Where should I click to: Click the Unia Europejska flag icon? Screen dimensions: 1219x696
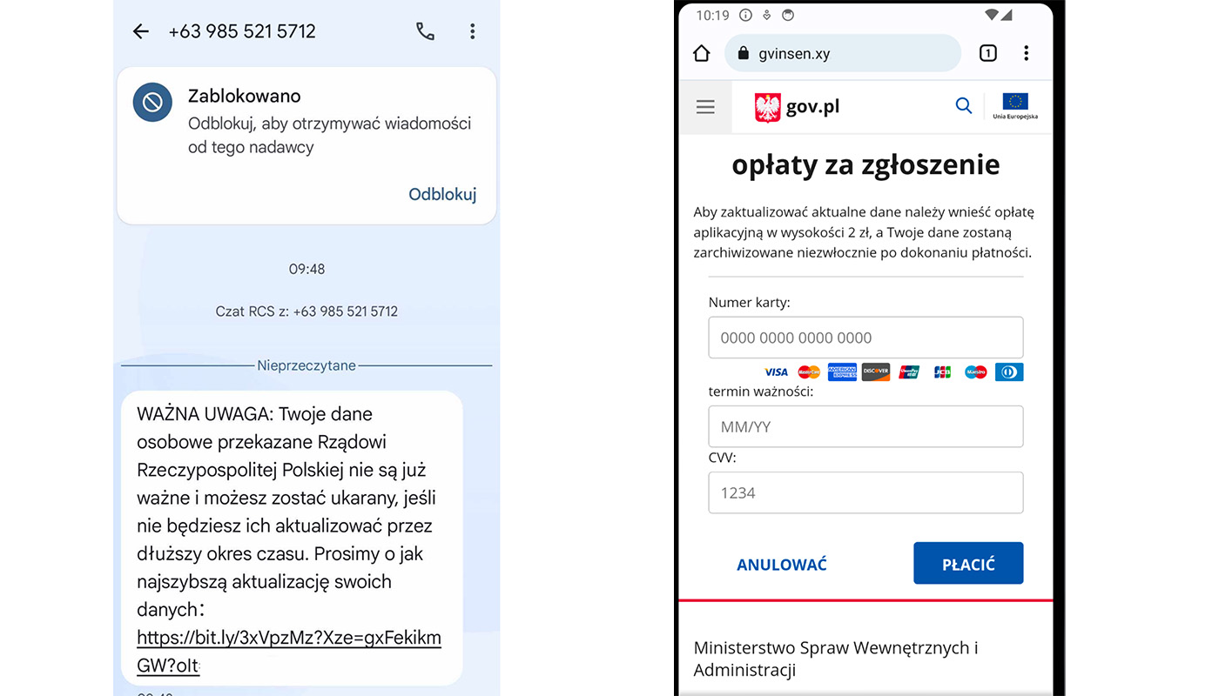click(x=1015, y=105)
